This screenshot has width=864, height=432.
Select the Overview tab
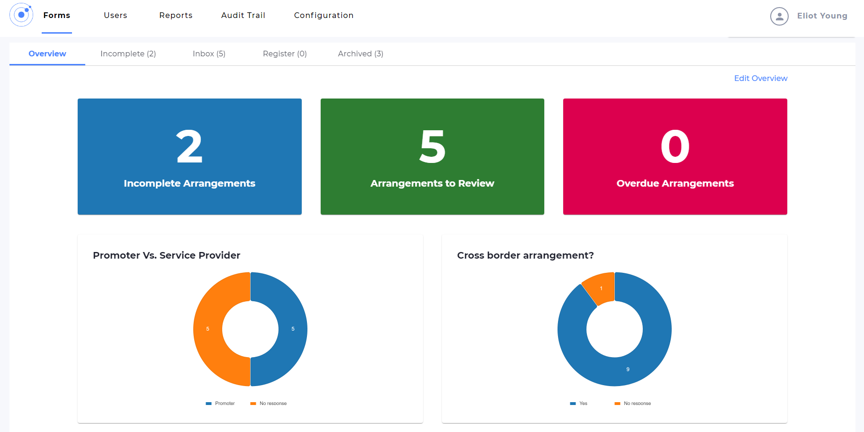pyautogui.click(x=47, y=54)
